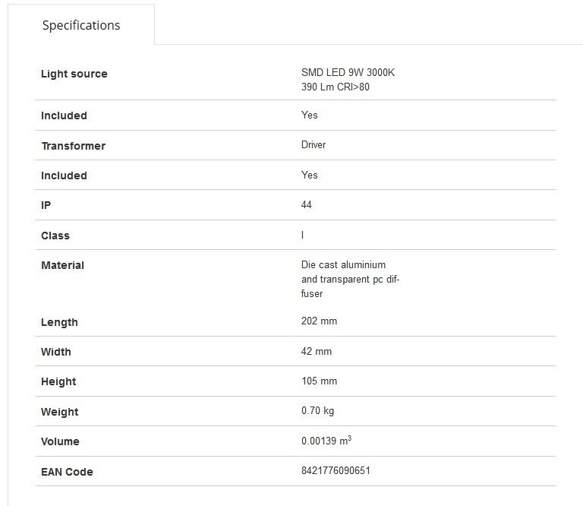Click the IP label
The image size is (583, 506).
point(46,205)
